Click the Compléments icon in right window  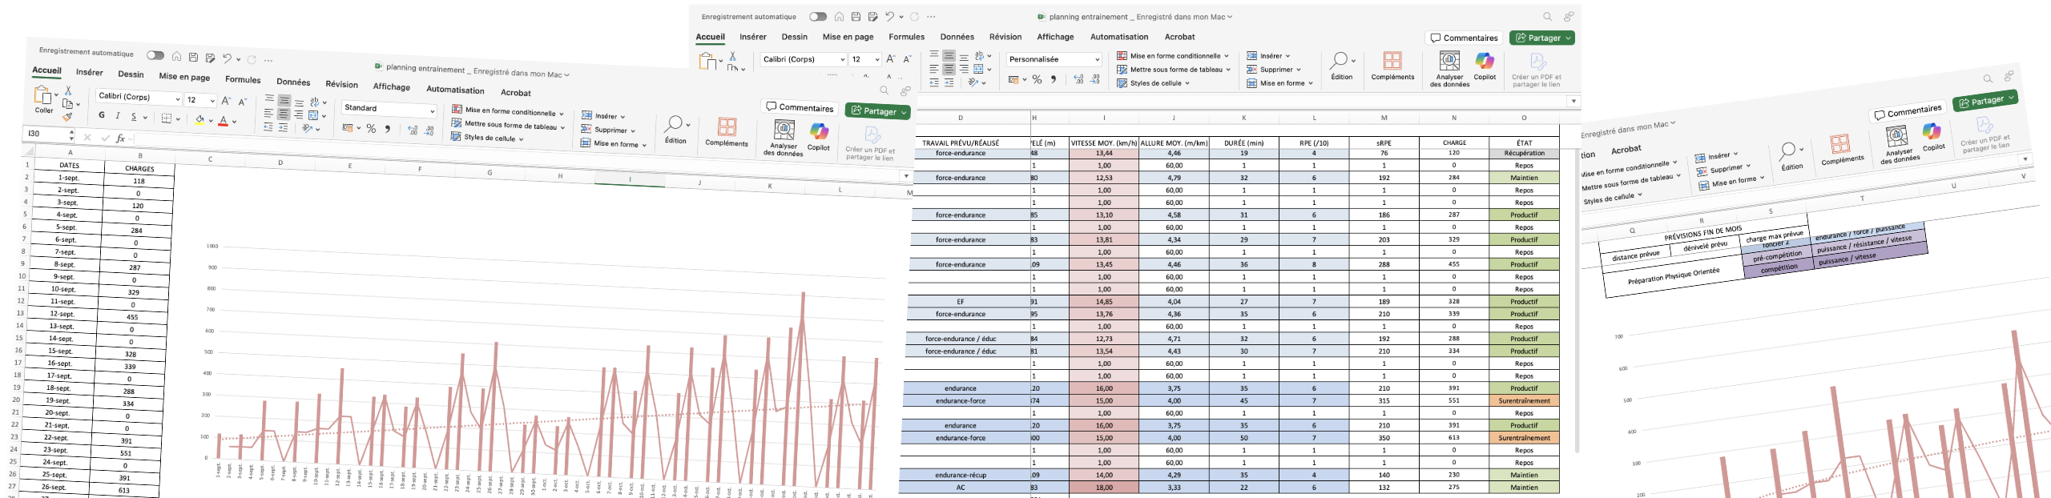tap(1840, 144)
